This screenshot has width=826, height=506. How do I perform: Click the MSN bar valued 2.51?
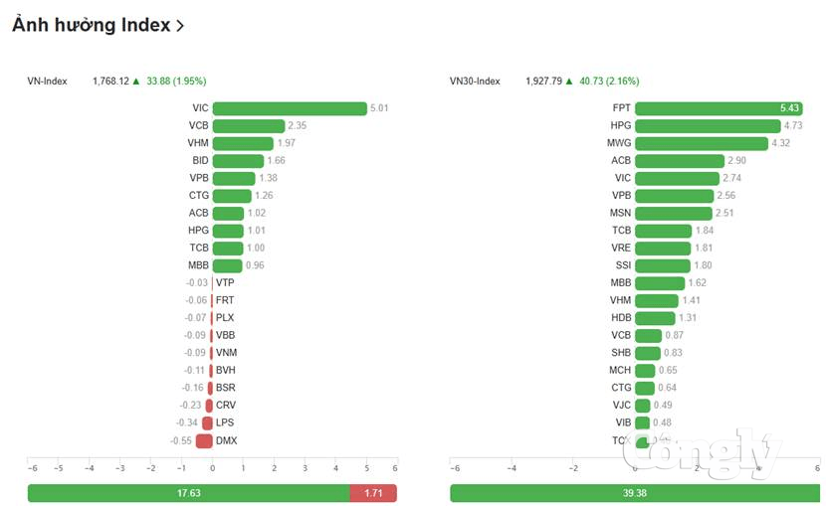pyautogui.click(x=674, y=213)
